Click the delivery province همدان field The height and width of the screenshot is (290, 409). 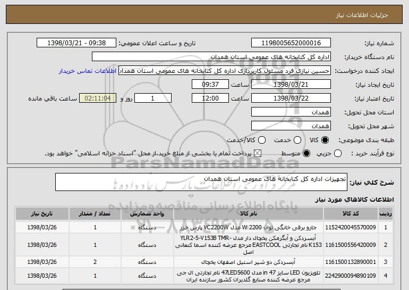pos(290,112)
